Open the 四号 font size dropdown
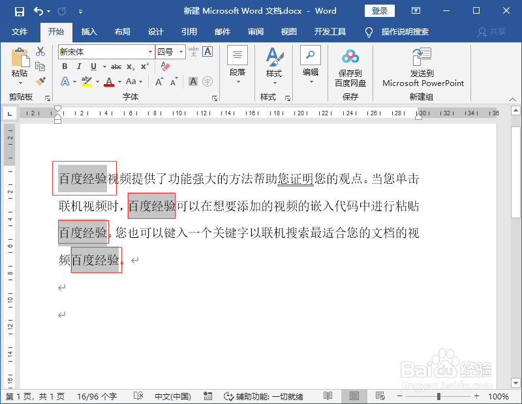The width and height of the screenshot is (522, 404). click(181, 52)
